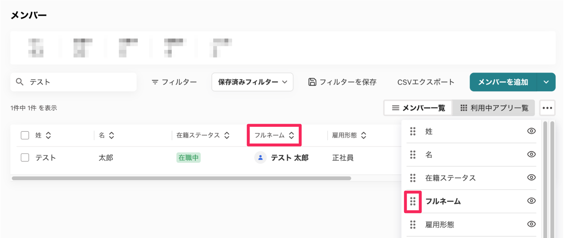
Task: Click the search magnifier icon
Action: (x=20, y=82)
